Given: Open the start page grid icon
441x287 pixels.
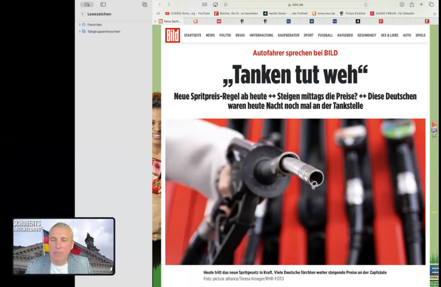Looking at the screenshot, I should (205, 4).
